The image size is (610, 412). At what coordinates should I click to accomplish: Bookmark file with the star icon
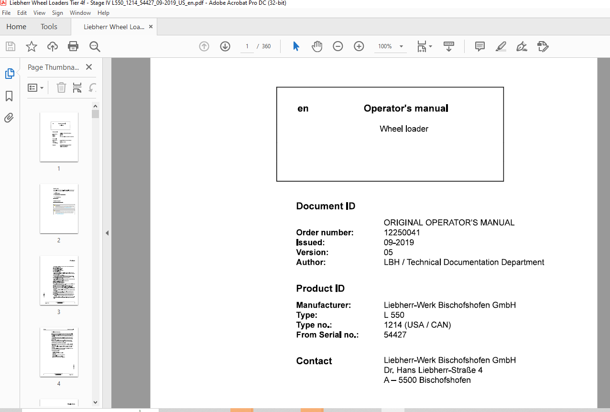(x=32, y=46)
